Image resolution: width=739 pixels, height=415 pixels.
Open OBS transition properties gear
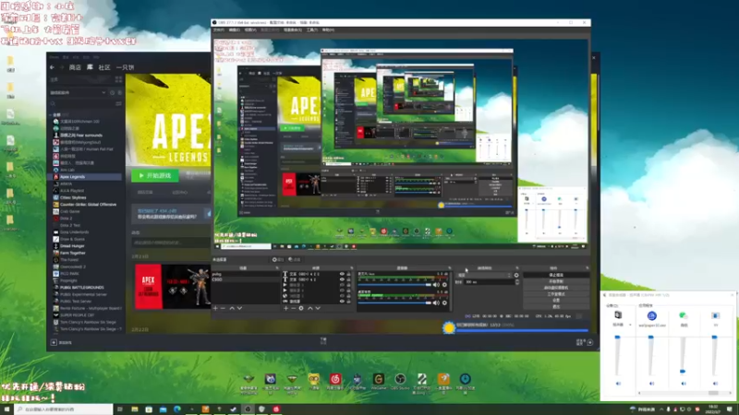(x=516, y=275)
